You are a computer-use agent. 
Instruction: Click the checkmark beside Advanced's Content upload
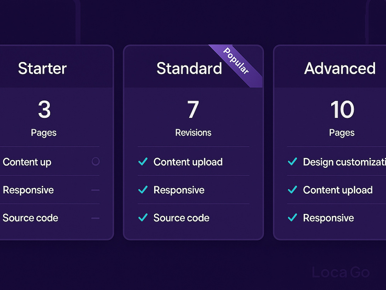click(293, 189)
